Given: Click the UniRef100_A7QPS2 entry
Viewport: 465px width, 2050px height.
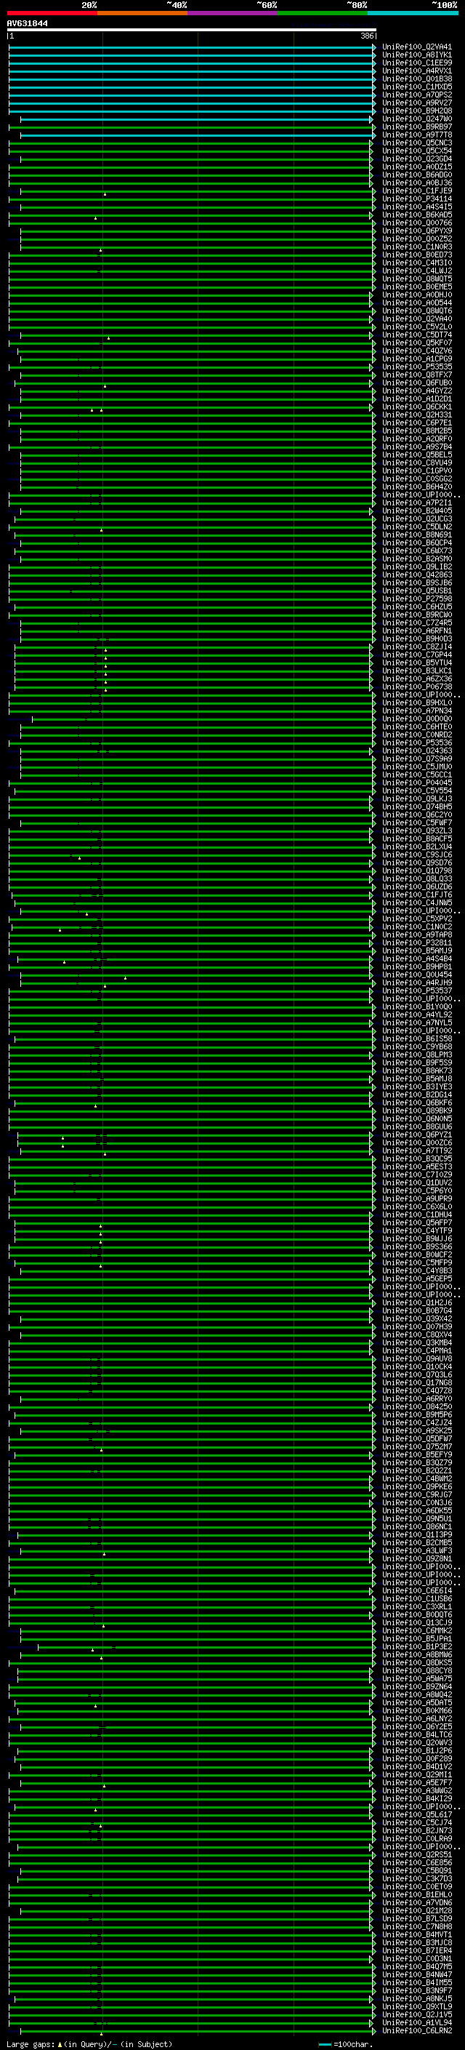Looking at the screenshot, I should 416,95.
